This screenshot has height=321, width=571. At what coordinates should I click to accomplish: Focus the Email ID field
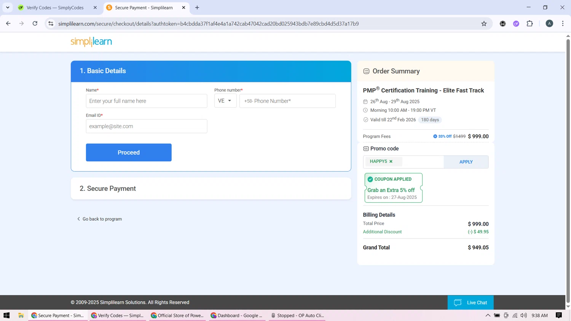[147, 126]
